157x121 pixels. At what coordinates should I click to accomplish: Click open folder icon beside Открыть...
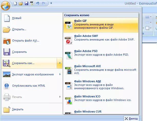pos(7,29)
